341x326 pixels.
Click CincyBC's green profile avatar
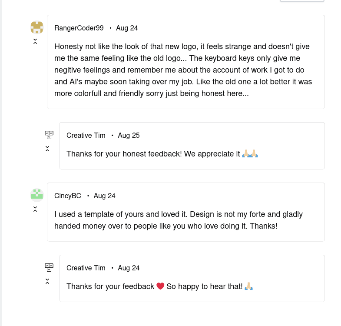point(37,195)
